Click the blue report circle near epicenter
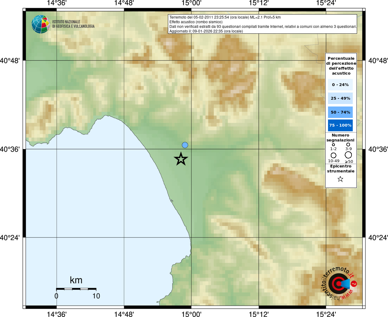Viewport: 388px width, 317px height. [x=185, y=145]
